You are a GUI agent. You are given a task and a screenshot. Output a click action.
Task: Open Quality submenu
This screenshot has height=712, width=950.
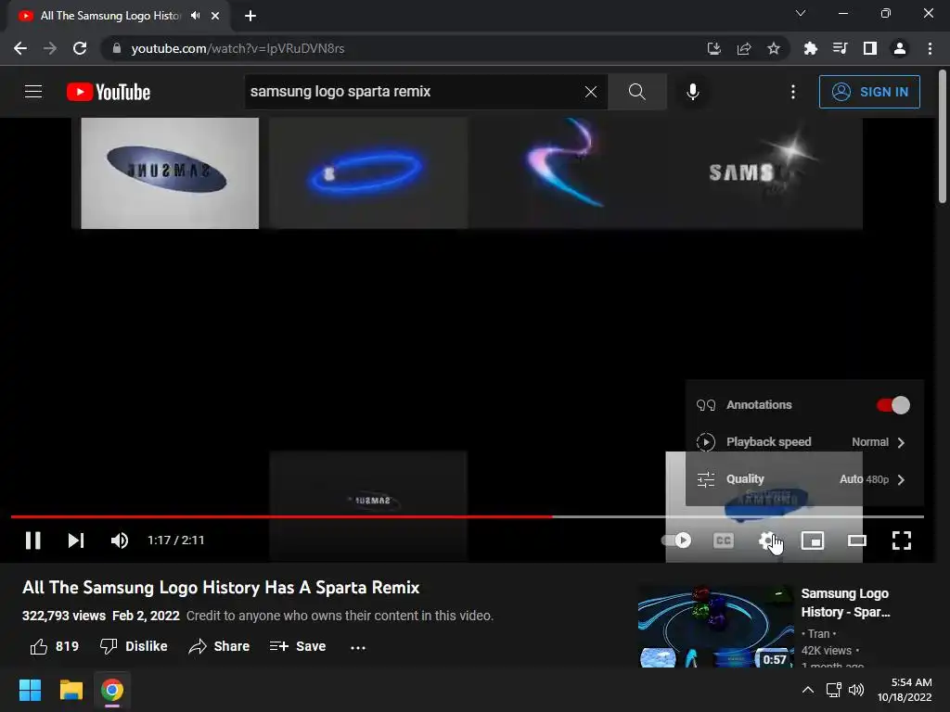[x=804, y=479]
